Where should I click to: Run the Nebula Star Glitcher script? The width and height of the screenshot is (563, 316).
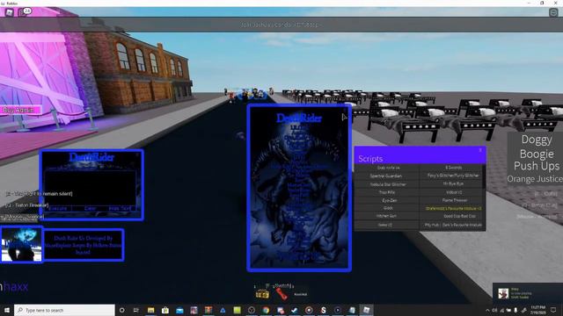tap(386, 184)
